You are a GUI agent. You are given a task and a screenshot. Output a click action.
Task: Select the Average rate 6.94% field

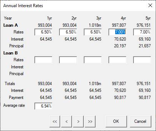pyautogui.click(x=43, y=106)
